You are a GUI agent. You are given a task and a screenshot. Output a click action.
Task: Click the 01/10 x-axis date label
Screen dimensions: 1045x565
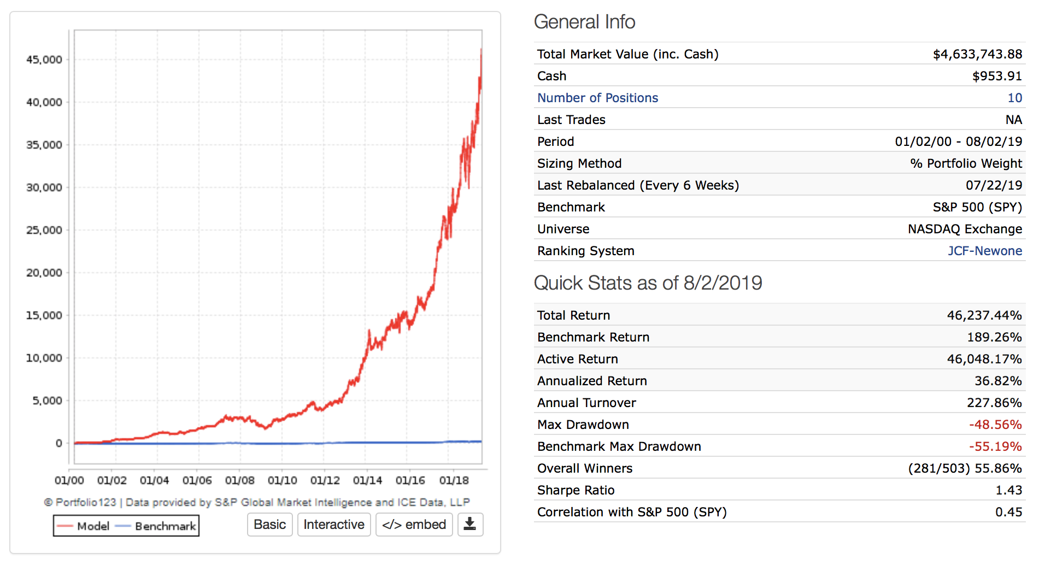tap(282, 480)
